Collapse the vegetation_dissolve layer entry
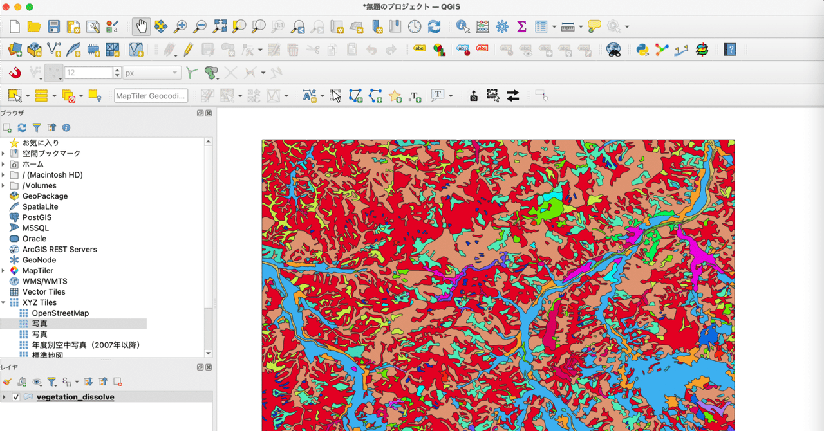824x431 pixels. click(5, 397)
